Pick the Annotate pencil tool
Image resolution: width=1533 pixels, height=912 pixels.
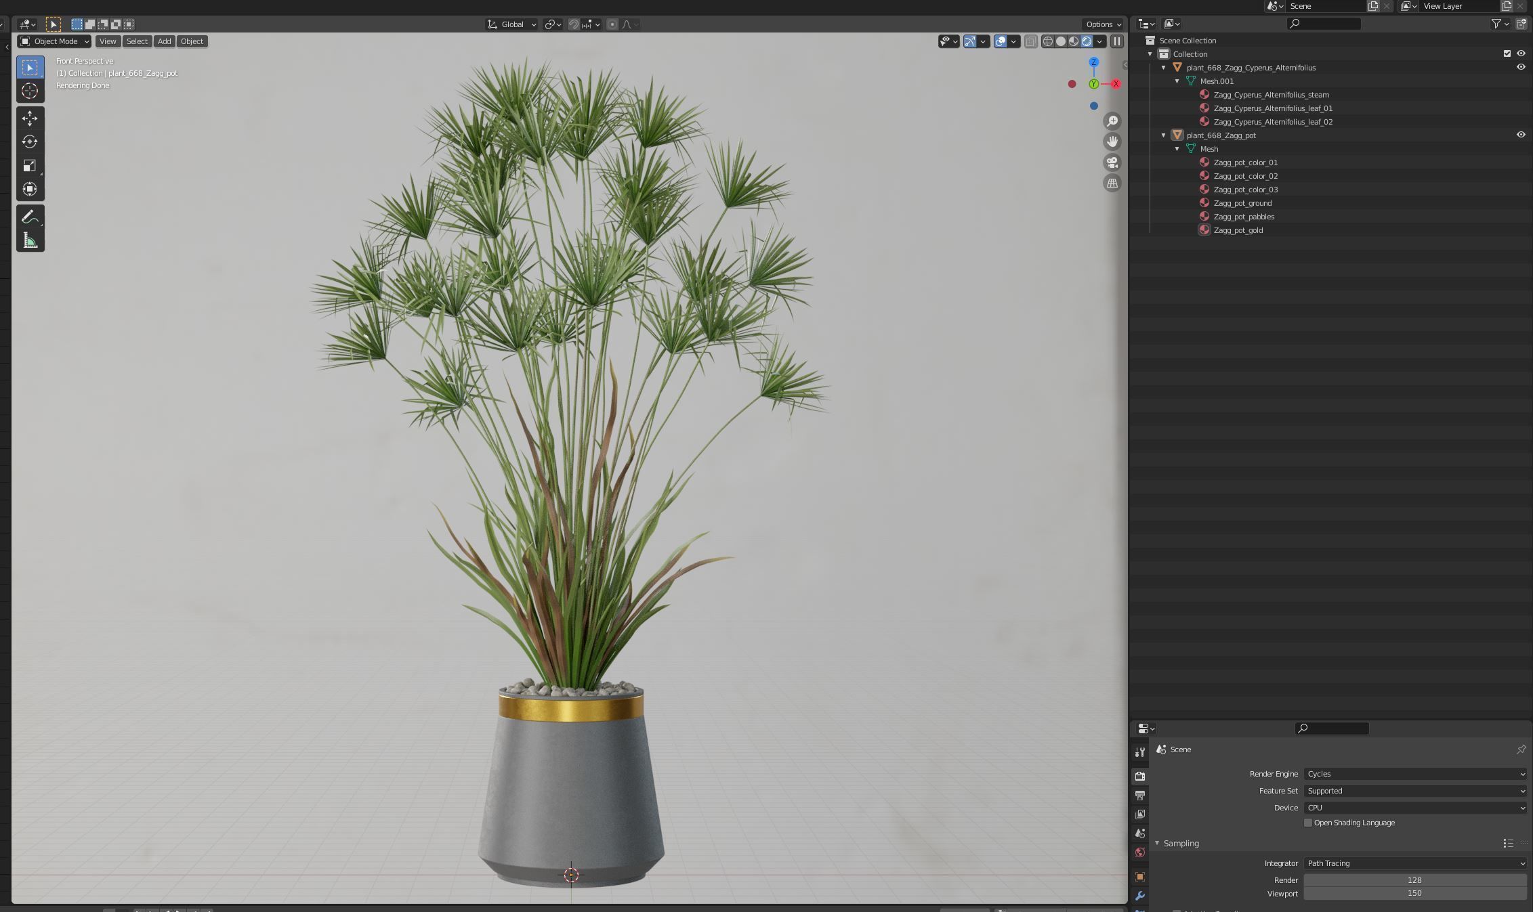click(30, 217)
